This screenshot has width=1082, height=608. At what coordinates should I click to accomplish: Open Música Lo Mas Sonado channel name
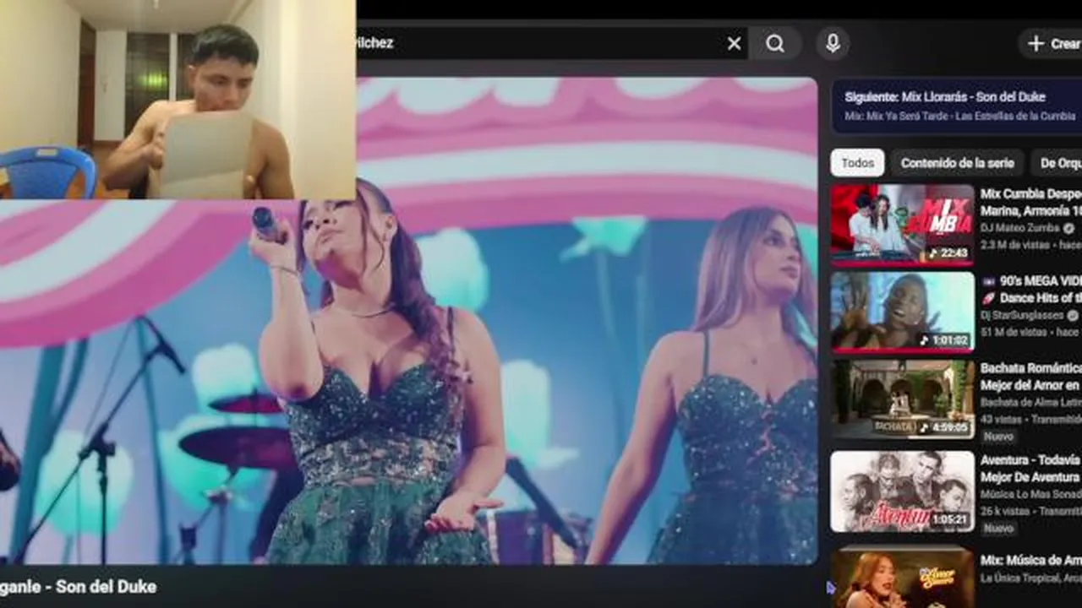click(1030, 494)
